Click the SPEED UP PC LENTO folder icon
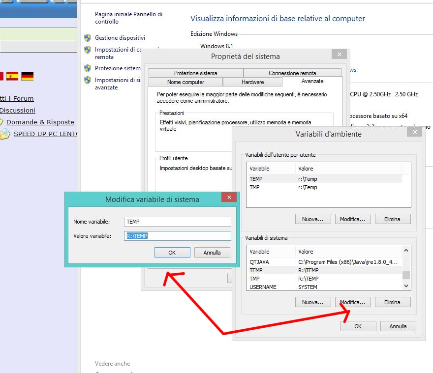The width and height of the screenshot is (433, 373). [5, 134]
